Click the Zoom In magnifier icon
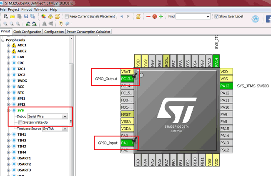Image resolution: width=271 pixels, height=176 pixels. (5, 23)
